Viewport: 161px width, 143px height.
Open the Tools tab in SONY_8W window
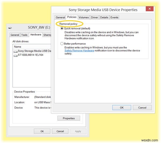24,35
